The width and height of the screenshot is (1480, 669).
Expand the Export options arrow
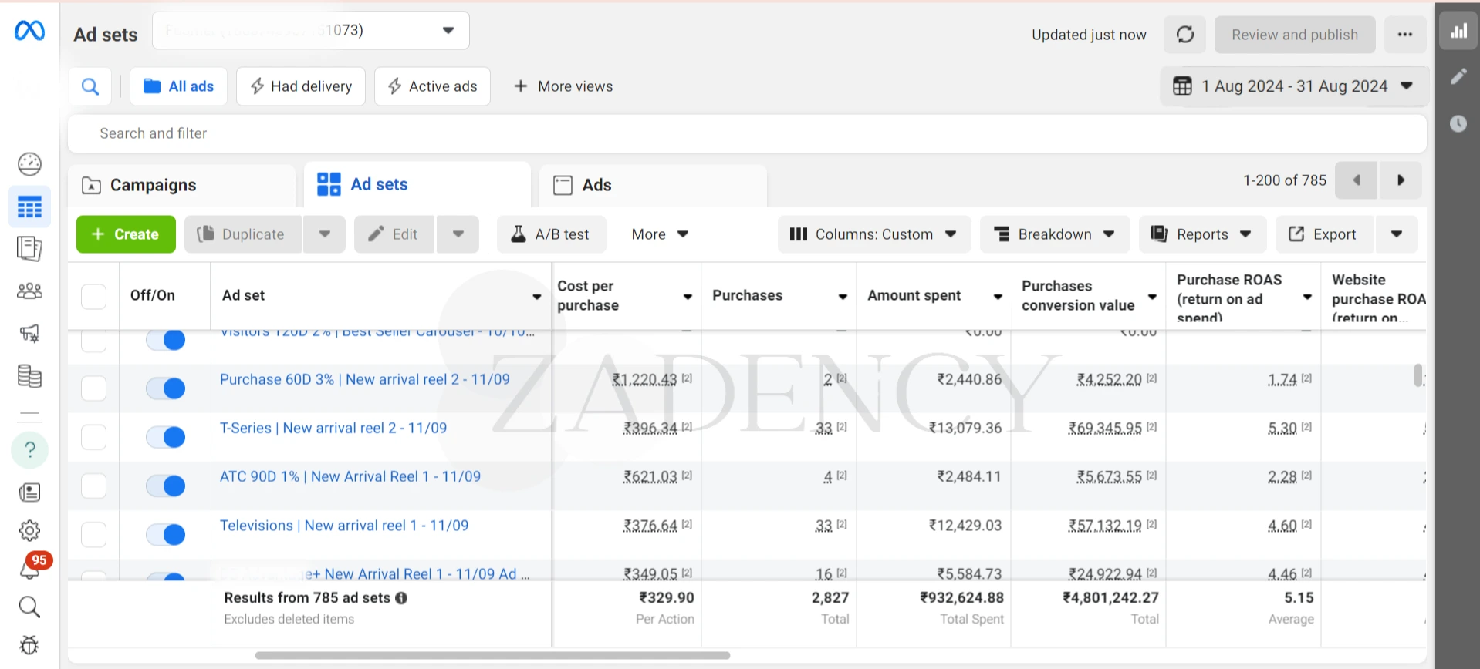tap(1396, 234)
